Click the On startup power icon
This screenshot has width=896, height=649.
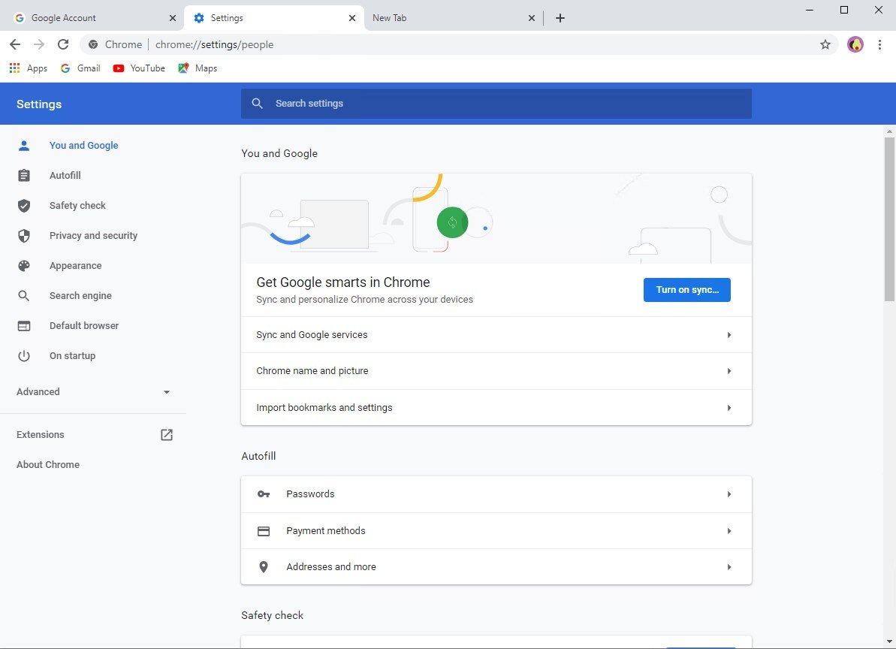tap(24, 356)
